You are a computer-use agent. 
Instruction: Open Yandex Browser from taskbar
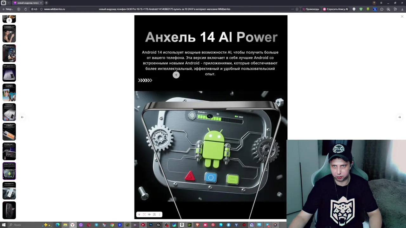(73, 225)
